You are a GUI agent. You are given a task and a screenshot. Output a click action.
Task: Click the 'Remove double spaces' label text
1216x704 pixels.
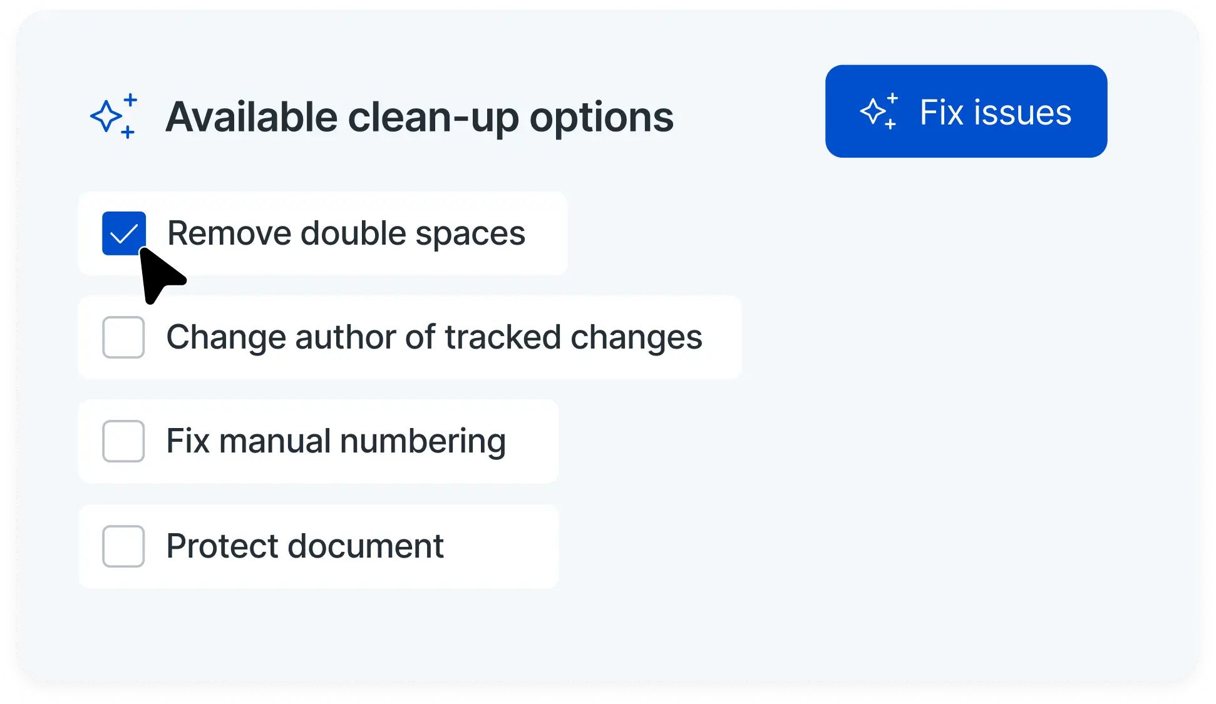tap(346, 233)
